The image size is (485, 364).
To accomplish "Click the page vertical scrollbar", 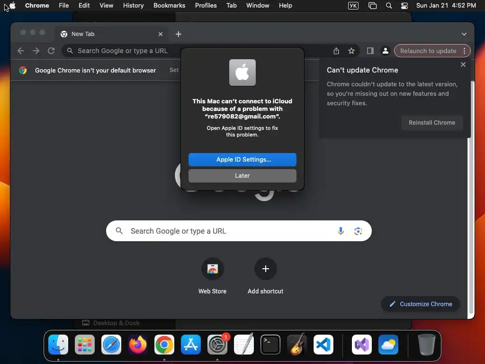I will (x=471, y=198).
